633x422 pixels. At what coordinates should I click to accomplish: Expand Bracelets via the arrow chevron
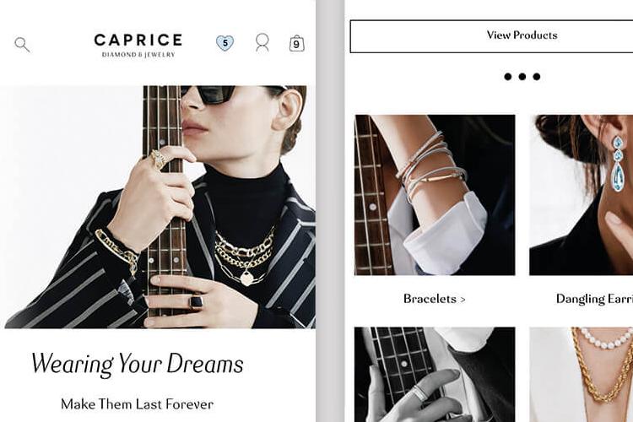(x=463, y=300)
